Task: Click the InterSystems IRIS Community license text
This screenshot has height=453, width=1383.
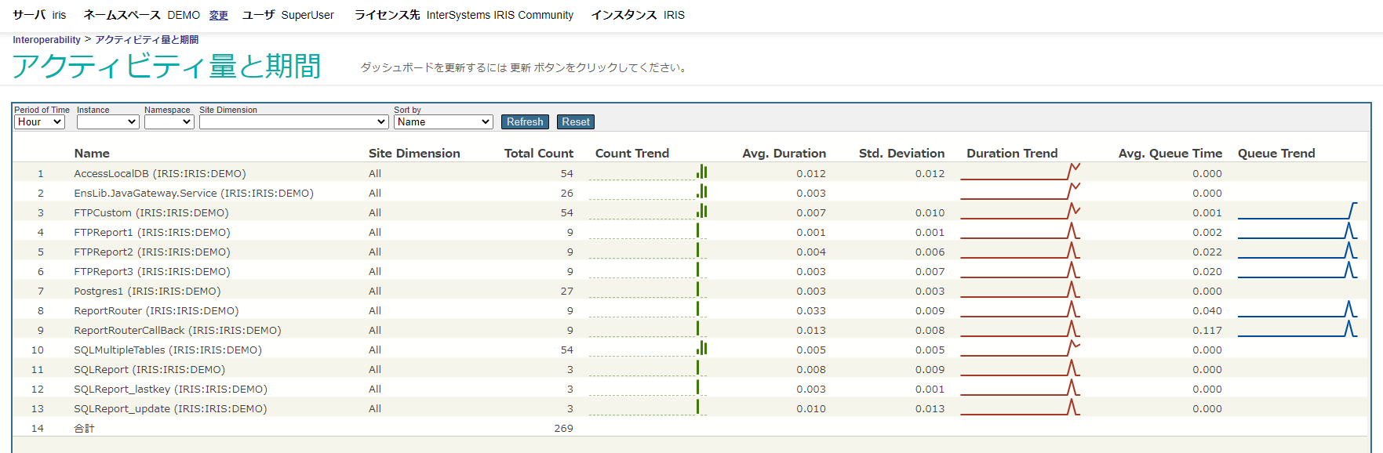Action: 500,15
